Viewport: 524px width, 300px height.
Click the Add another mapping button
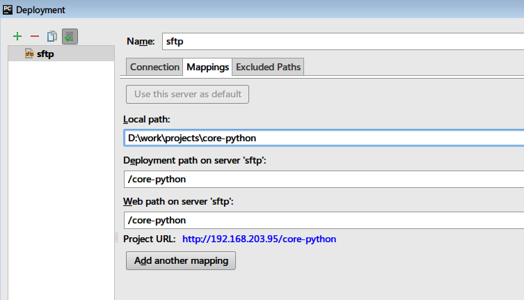[181, 261]
